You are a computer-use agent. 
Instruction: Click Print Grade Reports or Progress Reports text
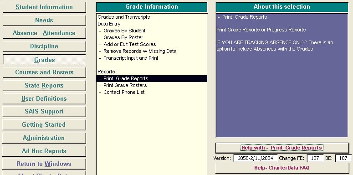point(261,30)
